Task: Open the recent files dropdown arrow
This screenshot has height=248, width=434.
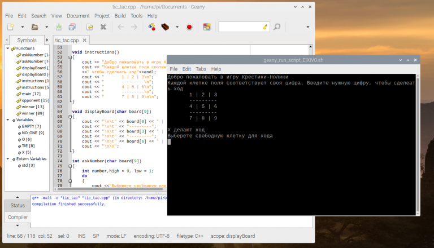Action: click(x=46, y=27)
